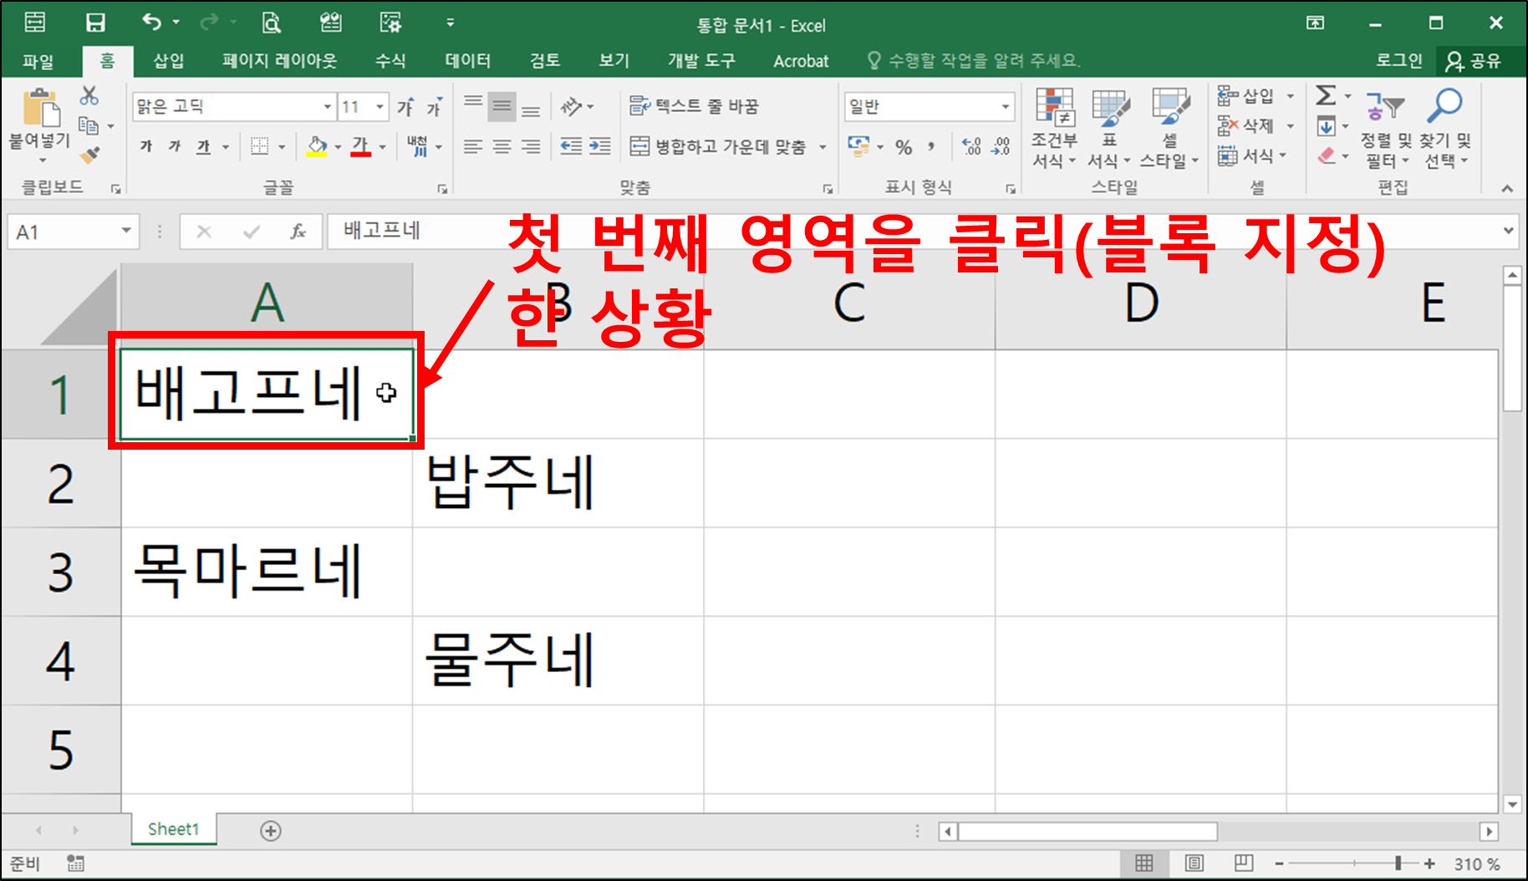Decrease indent icon in alignment group
This screenshot has height=881, width=1528.
pyautogui.click(x=571, y=146)
